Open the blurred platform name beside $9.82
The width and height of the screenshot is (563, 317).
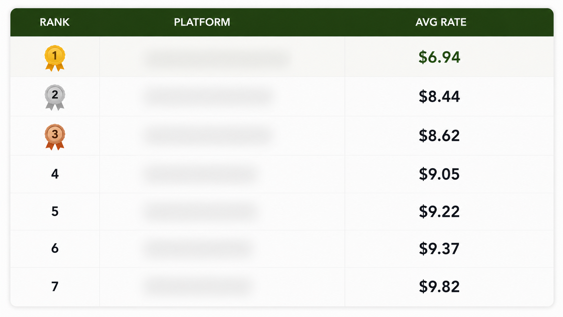point(198,287)
